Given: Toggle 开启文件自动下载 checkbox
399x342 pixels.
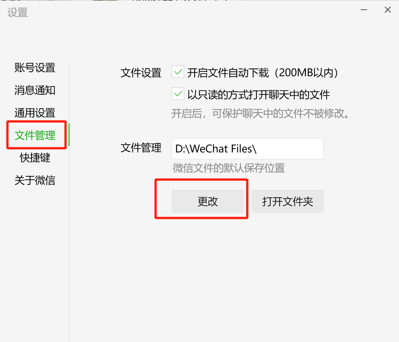Looking at the screenshot, I should pos(178,72).
